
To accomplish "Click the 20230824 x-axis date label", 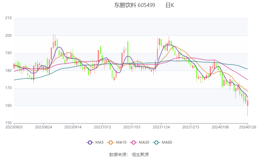I will (x=43, y=127).
